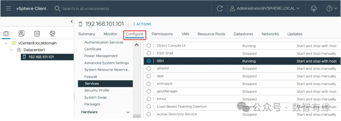
Task: Click Stopped status of ESXi Shell row
Action: pyautogui.click(x=249, y=53)
